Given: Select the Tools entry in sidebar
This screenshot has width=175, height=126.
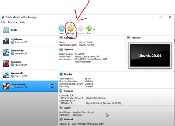Looking at the screenshot, I should tap(29, 30).
